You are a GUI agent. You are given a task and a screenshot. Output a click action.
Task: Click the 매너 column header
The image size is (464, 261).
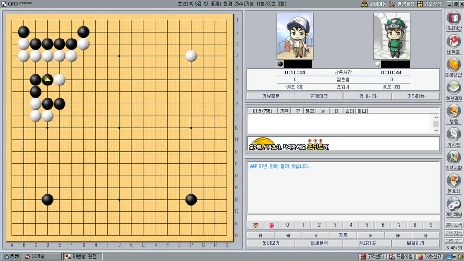pos(361,111)
